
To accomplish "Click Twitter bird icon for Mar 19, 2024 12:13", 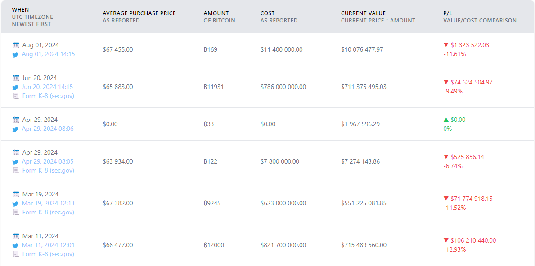I will [x=15, y=204].
